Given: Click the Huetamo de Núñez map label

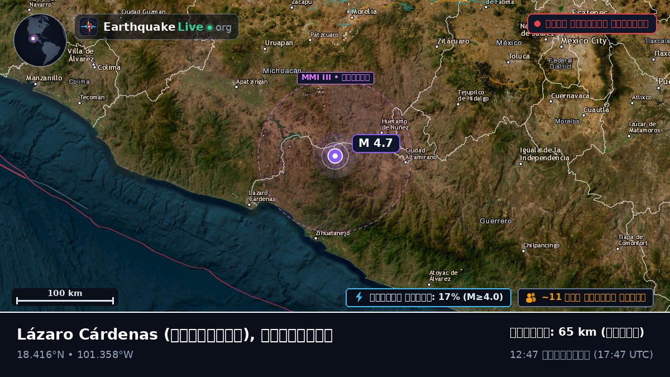Looking at the screenshot, I should (395, 124).
